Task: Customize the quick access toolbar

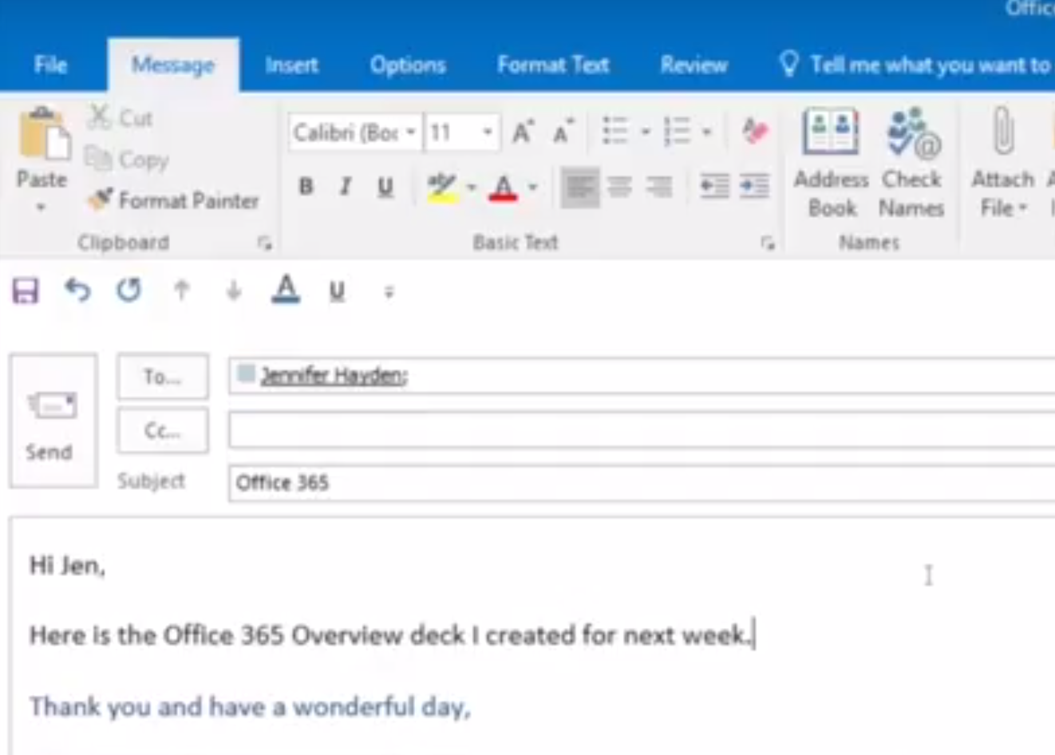Action: pos(389,292)
